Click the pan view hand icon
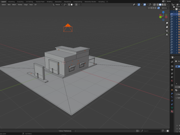This screenshot has width=180, height=135. (167, 27)
